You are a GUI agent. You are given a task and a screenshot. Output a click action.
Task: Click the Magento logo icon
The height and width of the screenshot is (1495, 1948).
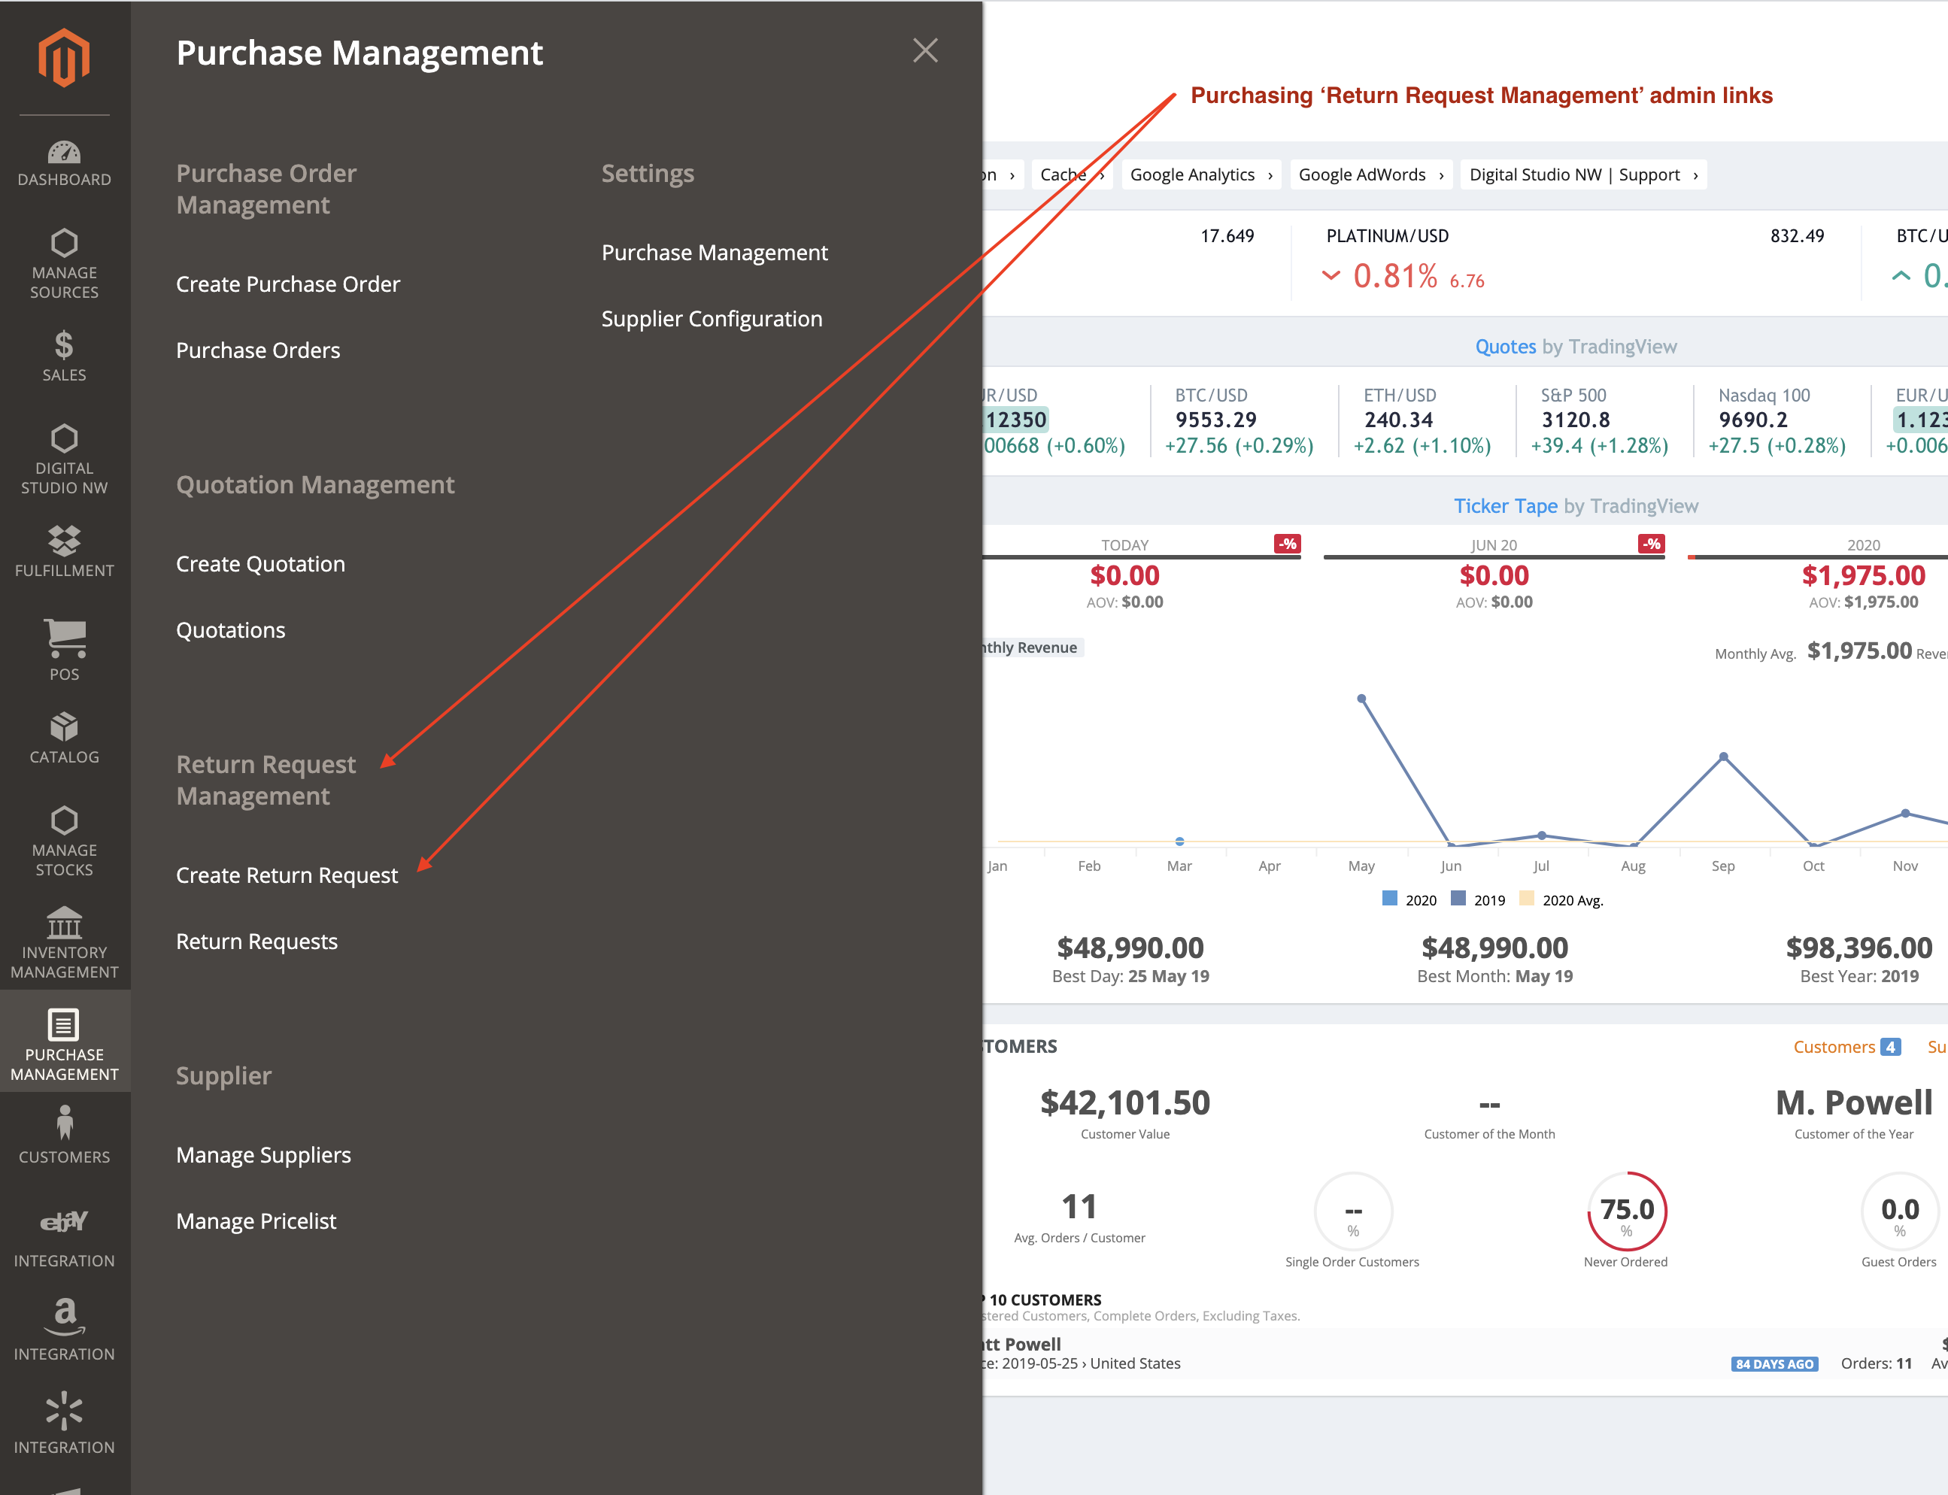[64, 58]
